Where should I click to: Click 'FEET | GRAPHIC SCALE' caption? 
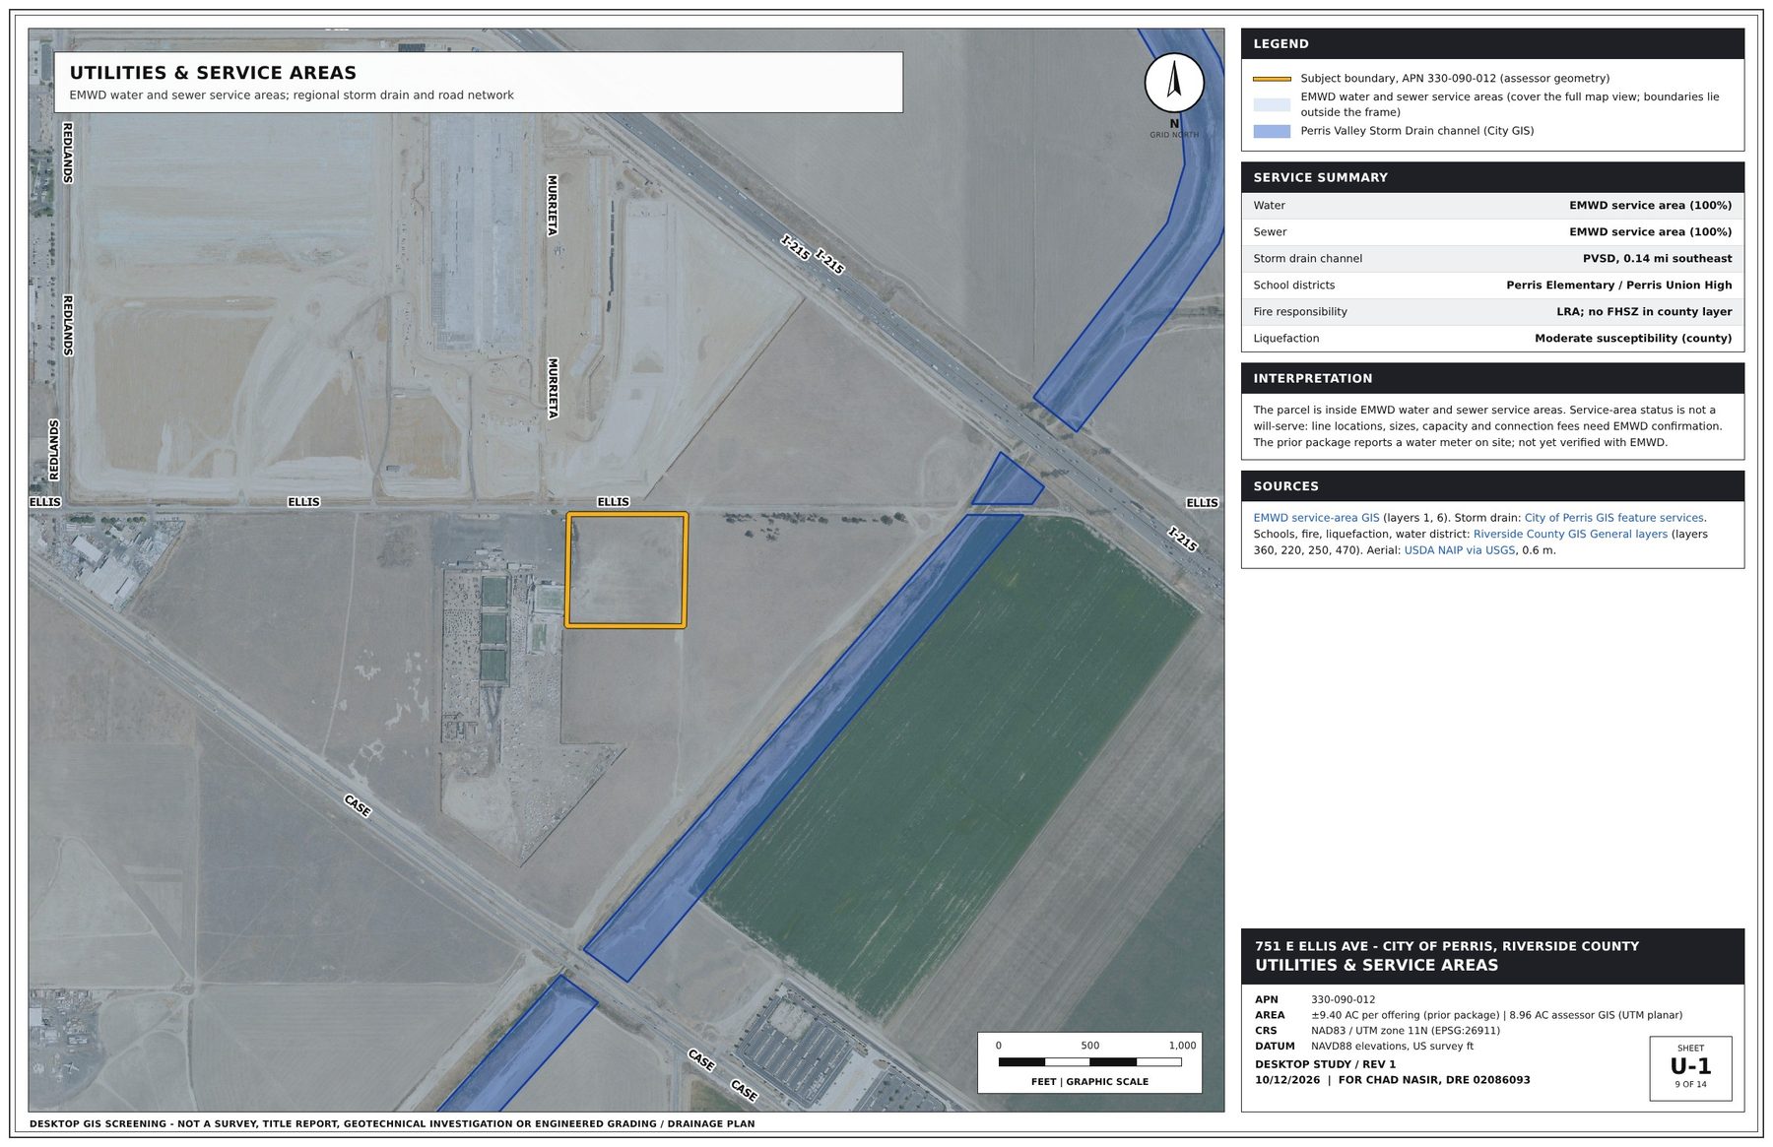coord(1089,1082)
